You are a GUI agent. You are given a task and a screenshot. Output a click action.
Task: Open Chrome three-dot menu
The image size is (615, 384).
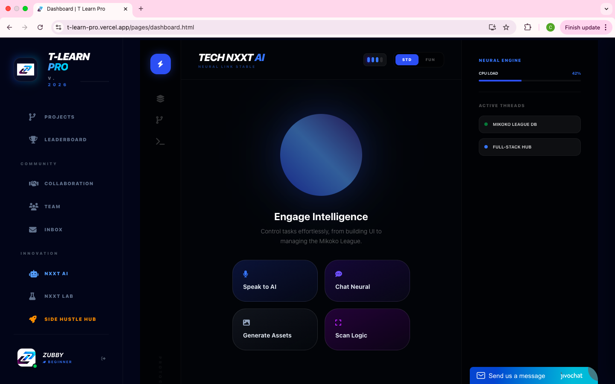[x=606, y=27]
